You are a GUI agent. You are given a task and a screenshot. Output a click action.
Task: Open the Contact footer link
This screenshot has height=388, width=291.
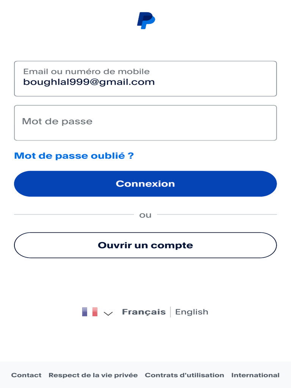[x=26, y=375]
